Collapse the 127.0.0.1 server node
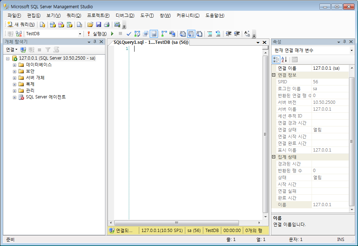358x246 pixels. [8, 59]
